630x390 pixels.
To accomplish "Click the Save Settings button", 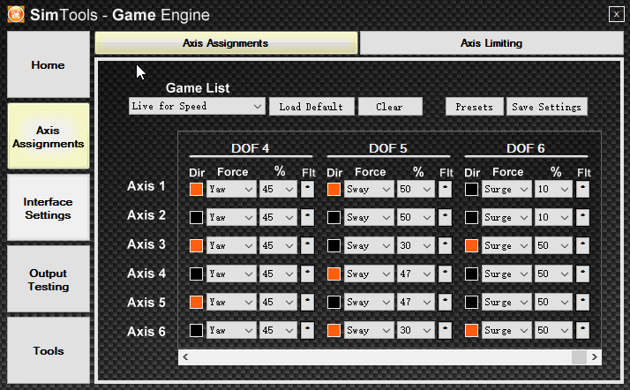I will click(547, 107).
